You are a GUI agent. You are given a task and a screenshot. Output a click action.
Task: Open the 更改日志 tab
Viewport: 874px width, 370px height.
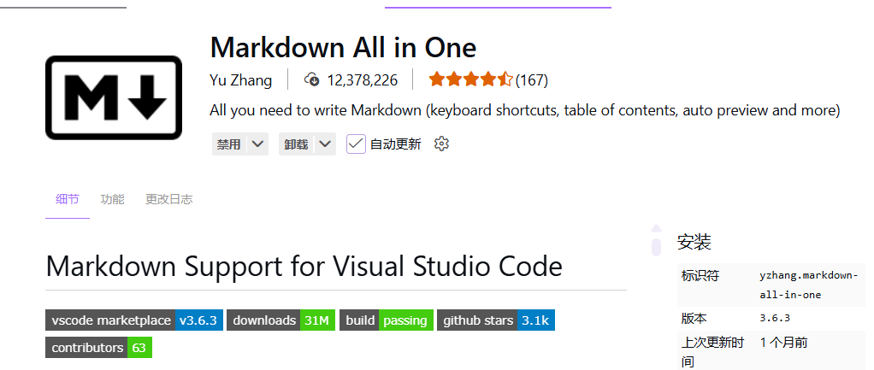pyautogui.click(x=168, y=199)
